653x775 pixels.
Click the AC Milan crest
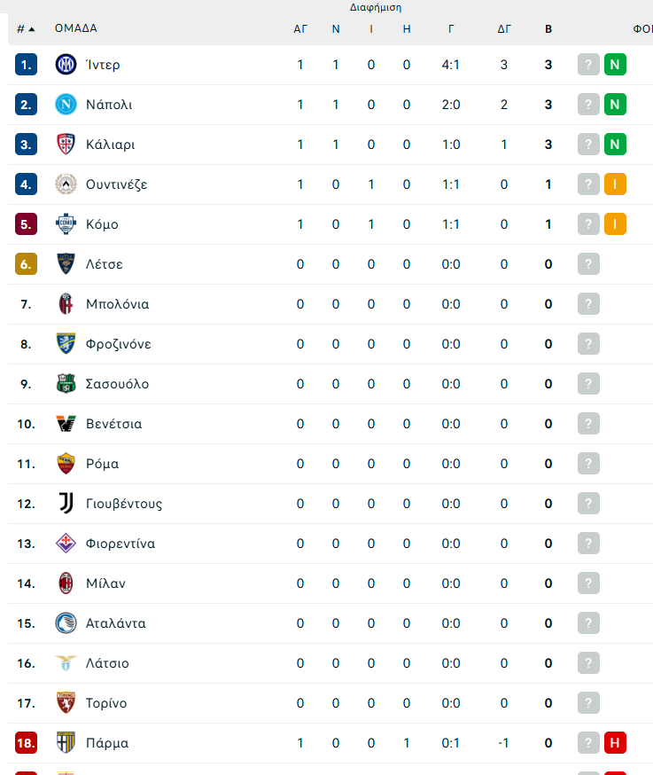coord(66,583)
